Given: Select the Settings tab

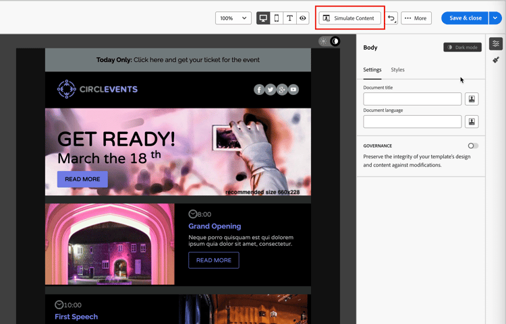Looking at the screenshot, I should (x=372, y=70).
